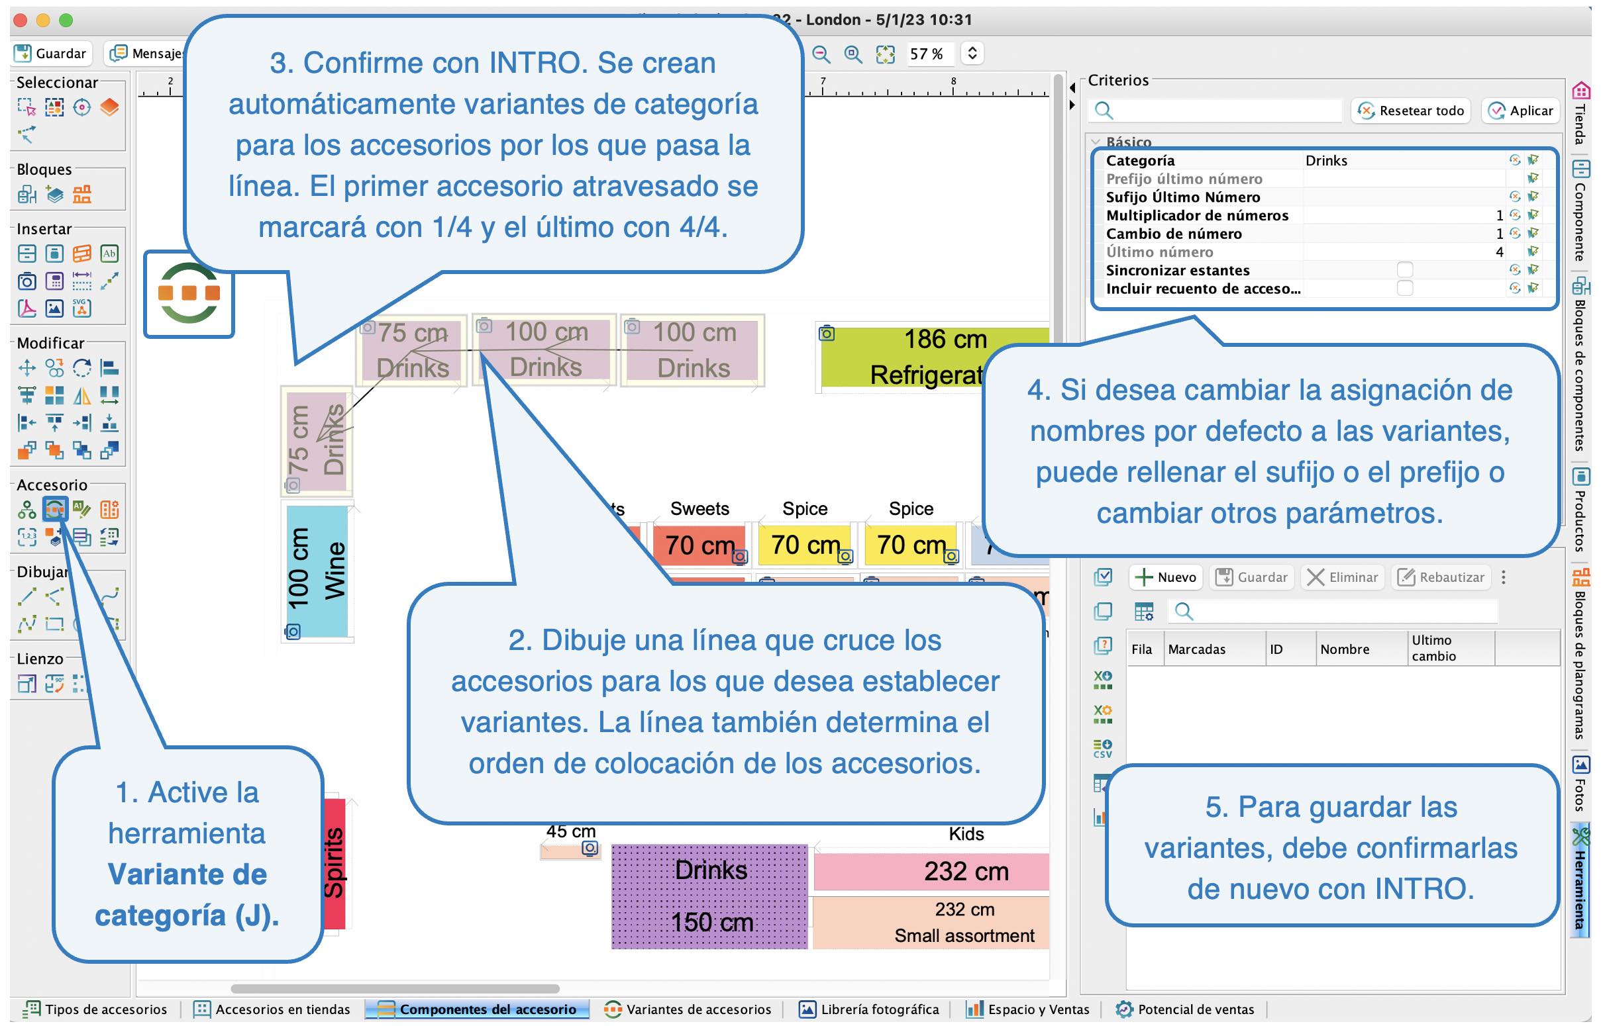Open the zoom percentage stepper
The height and width of the screenshot is (1026, 1603).
coord(972,54)
